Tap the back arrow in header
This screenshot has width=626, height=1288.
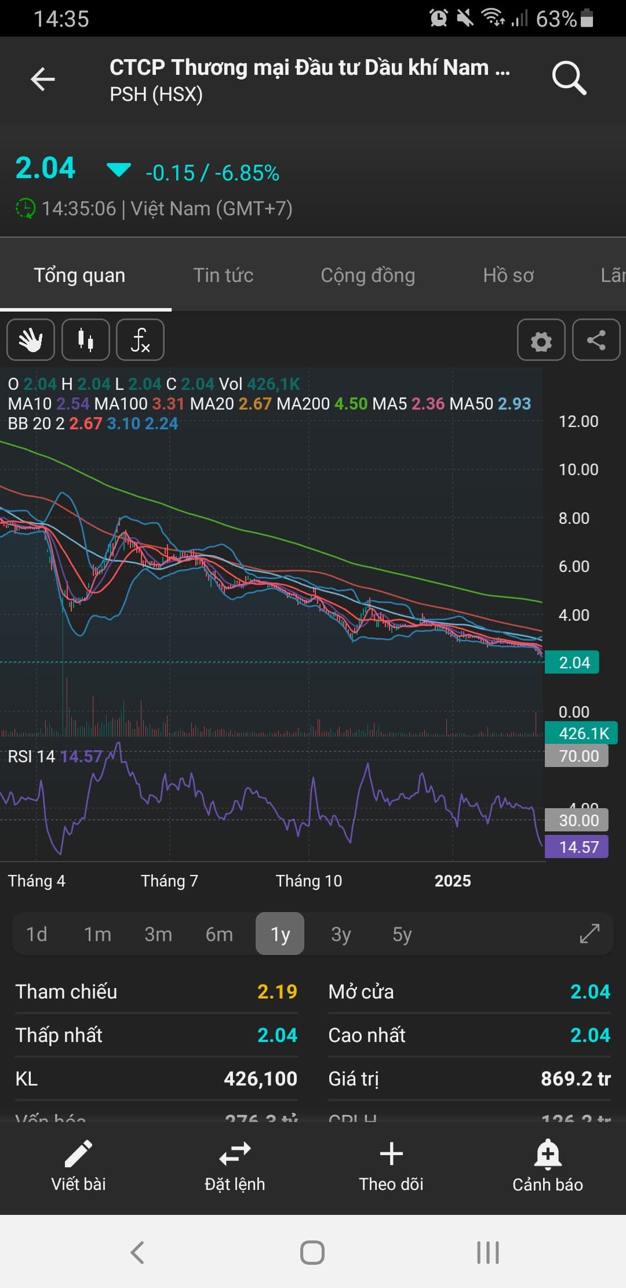[x=43, y=79]
